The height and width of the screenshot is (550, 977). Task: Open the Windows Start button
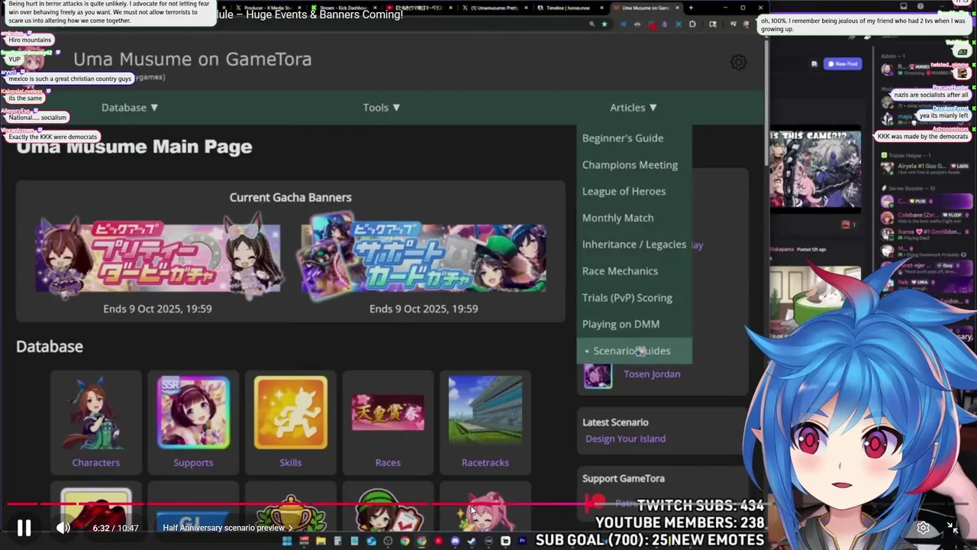[x=287, y=542]
